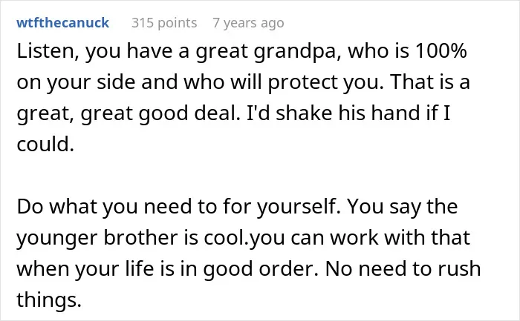Open the 7 years ago timestamp

click(248, 23)
